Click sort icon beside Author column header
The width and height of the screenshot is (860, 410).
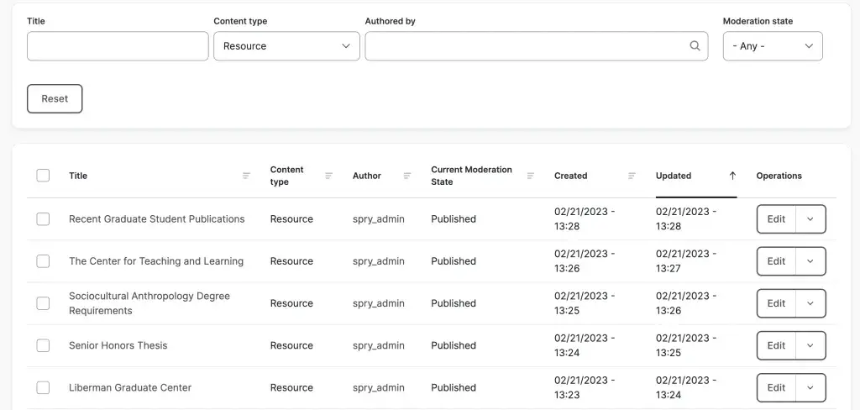coord(407,176)
